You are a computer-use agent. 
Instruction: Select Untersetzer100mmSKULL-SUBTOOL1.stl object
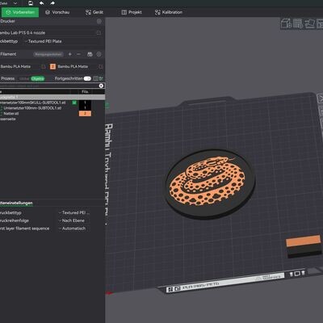coord(33,103)
